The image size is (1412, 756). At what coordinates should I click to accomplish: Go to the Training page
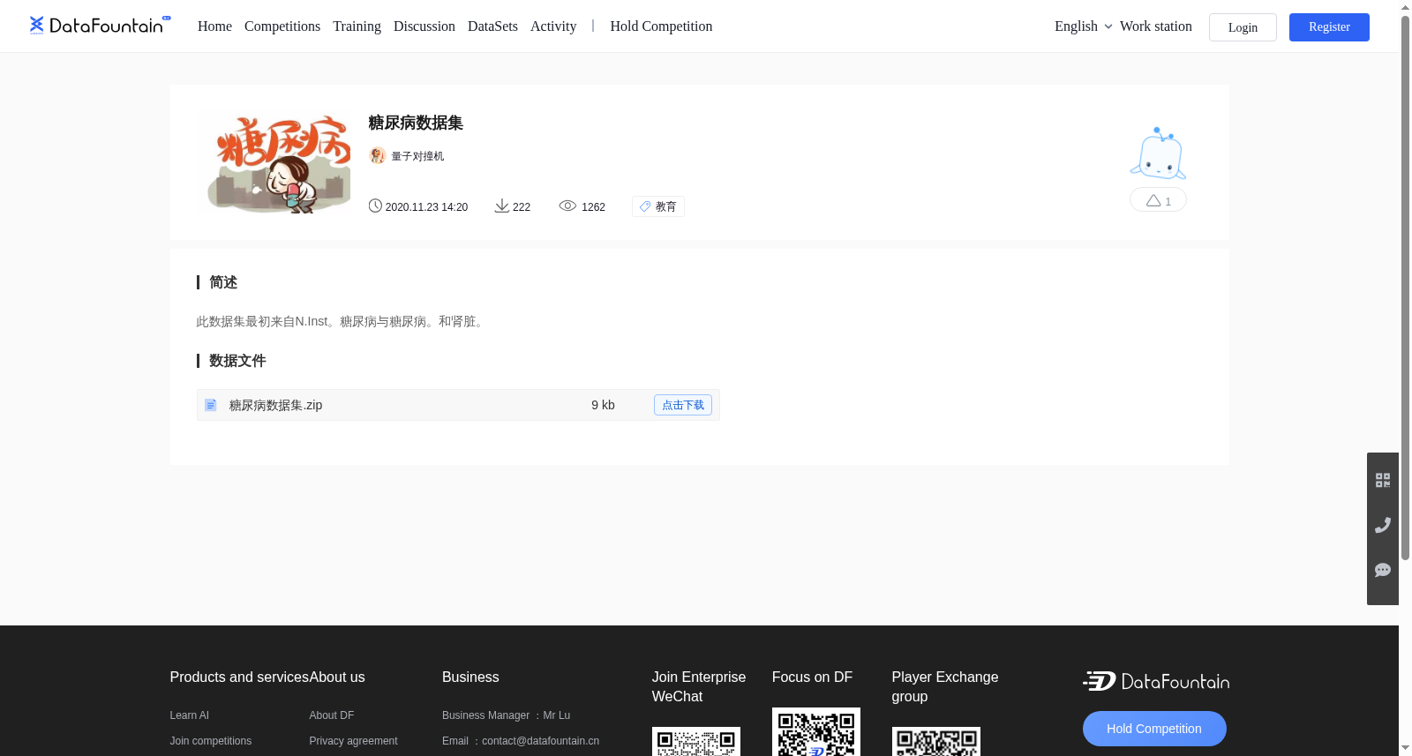pyautogui.click(x=357, y=26)
